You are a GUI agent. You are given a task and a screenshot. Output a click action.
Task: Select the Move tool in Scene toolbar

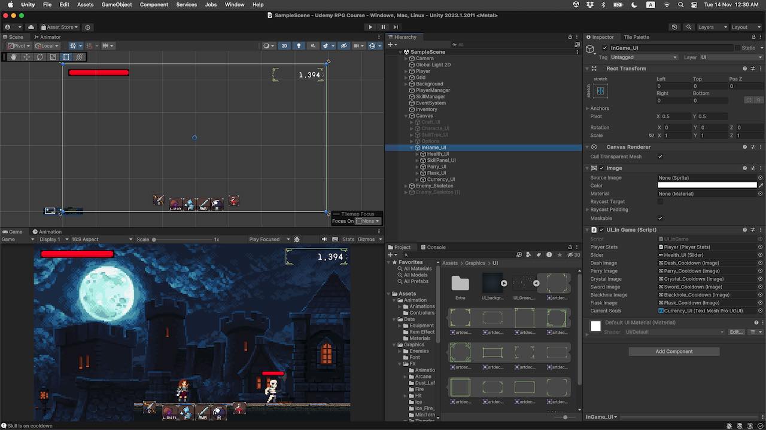point(26,57)
